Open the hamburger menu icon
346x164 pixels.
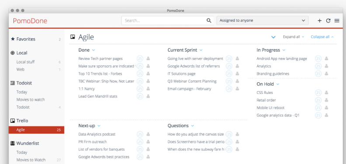(337, 21)
